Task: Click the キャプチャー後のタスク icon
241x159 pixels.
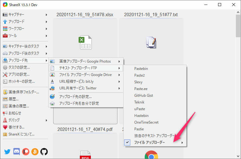Action: point(5,46)
